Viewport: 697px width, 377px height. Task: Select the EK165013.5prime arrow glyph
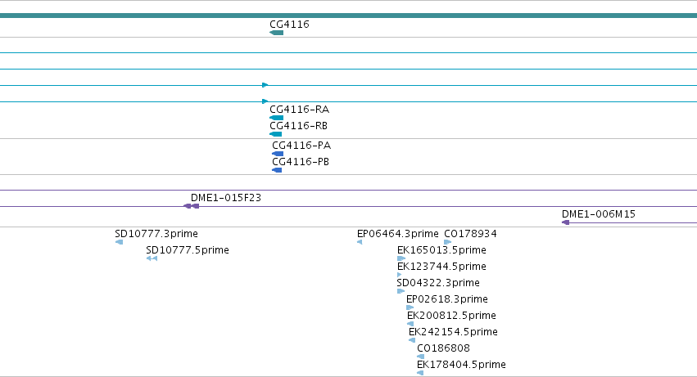401,258
